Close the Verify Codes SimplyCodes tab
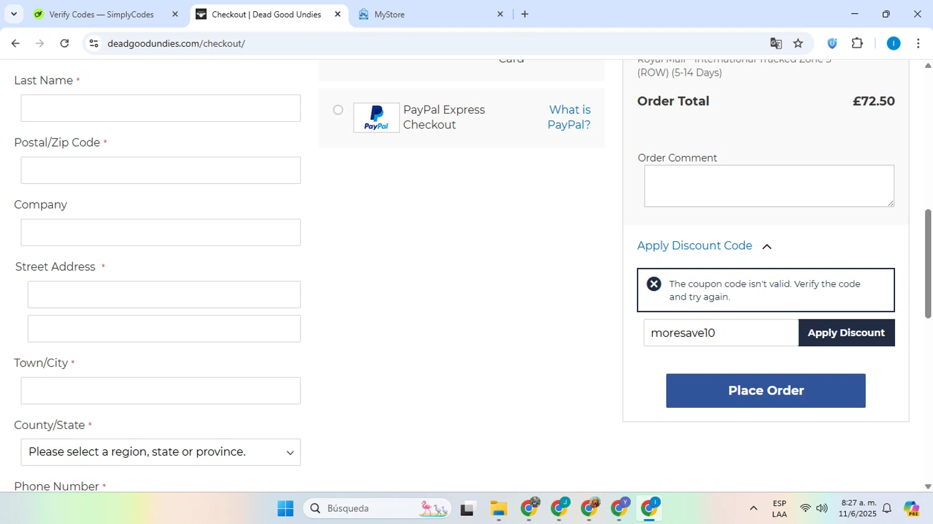This screenshot has width=933, height=524. point(175,14)
